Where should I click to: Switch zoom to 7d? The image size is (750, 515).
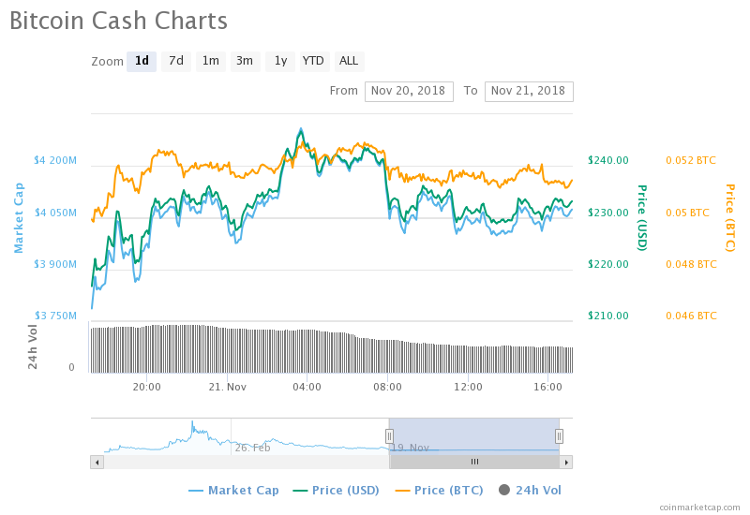click(176, 61)
